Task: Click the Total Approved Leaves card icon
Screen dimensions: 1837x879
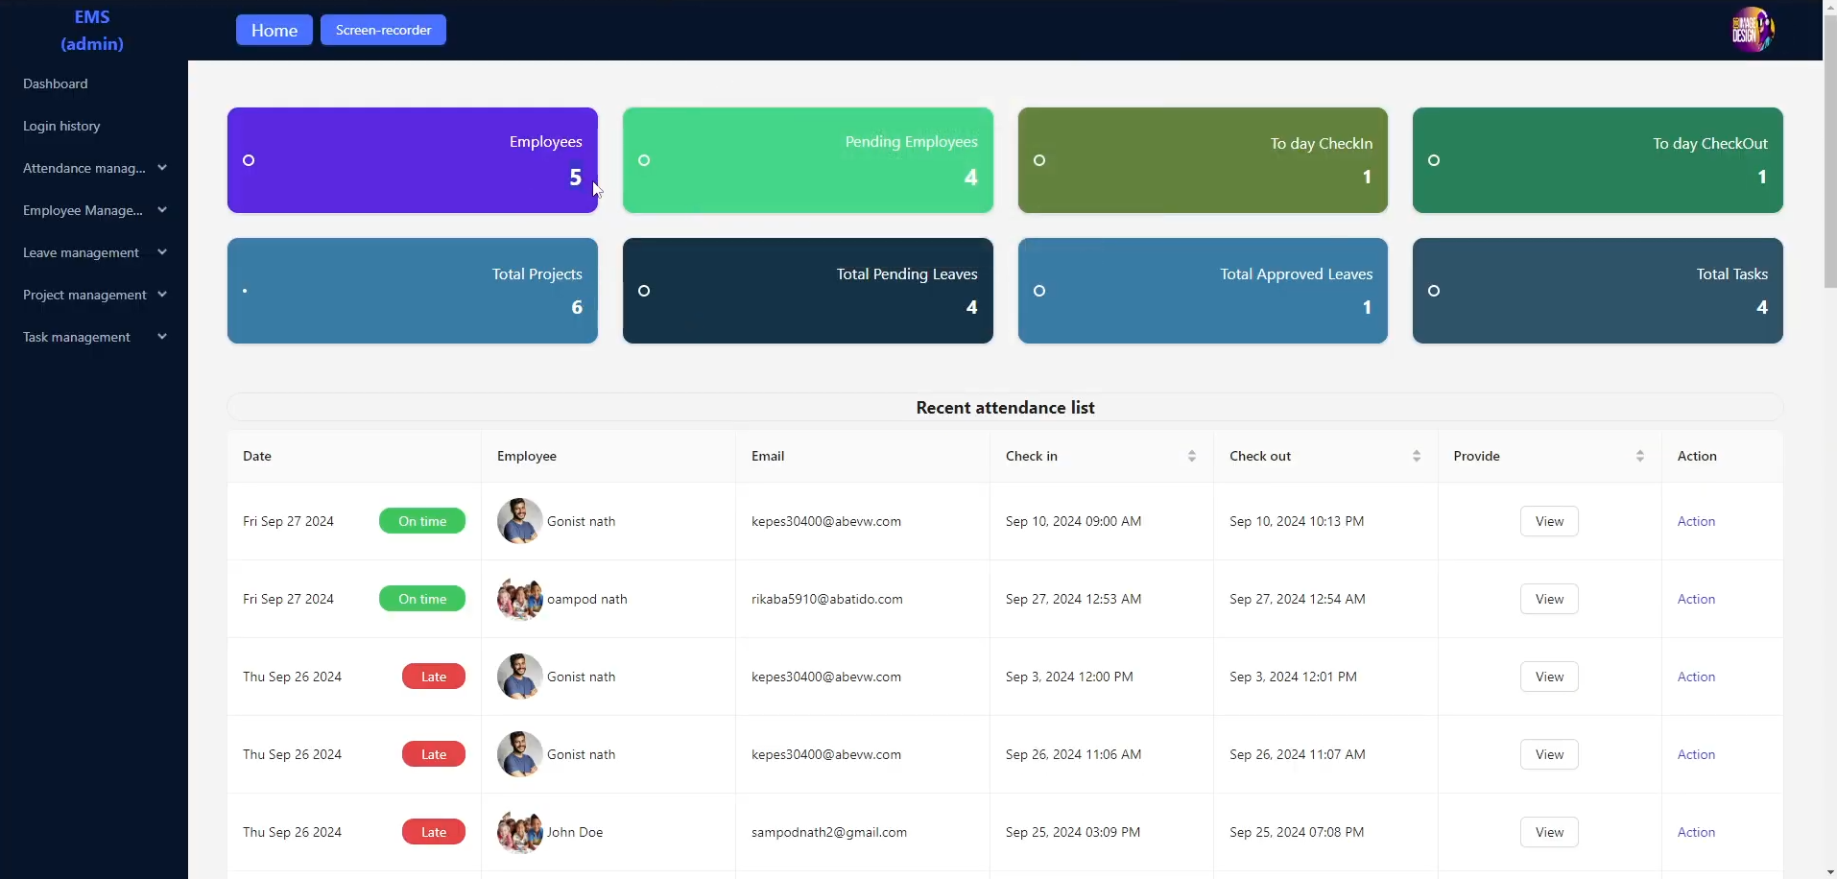Action: click(1040, 291)
